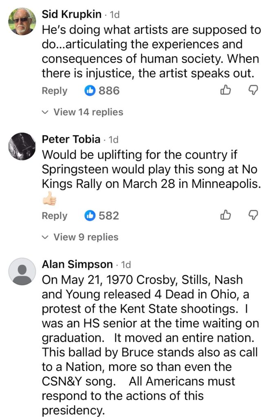This screenshot has height=417, width=270.
Task: Click thumbs up on Peter Tobia's comment
Action: (x=226, y=215)
